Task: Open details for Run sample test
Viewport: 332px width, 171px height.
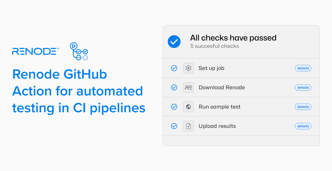Action: pos(303,107)
